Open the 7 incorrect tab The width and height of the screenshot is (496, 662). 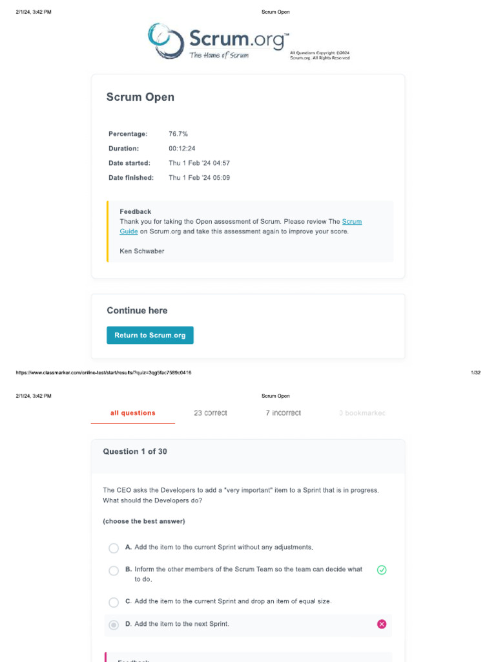coord(284,413)
